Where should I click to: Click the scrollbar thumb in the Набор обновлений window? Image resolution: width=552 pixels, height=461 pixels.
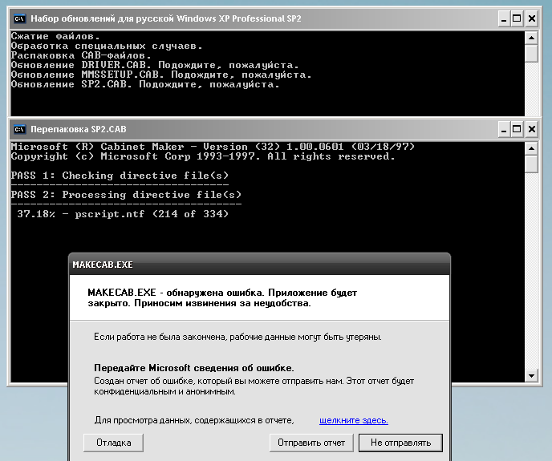tap(531, 53)
